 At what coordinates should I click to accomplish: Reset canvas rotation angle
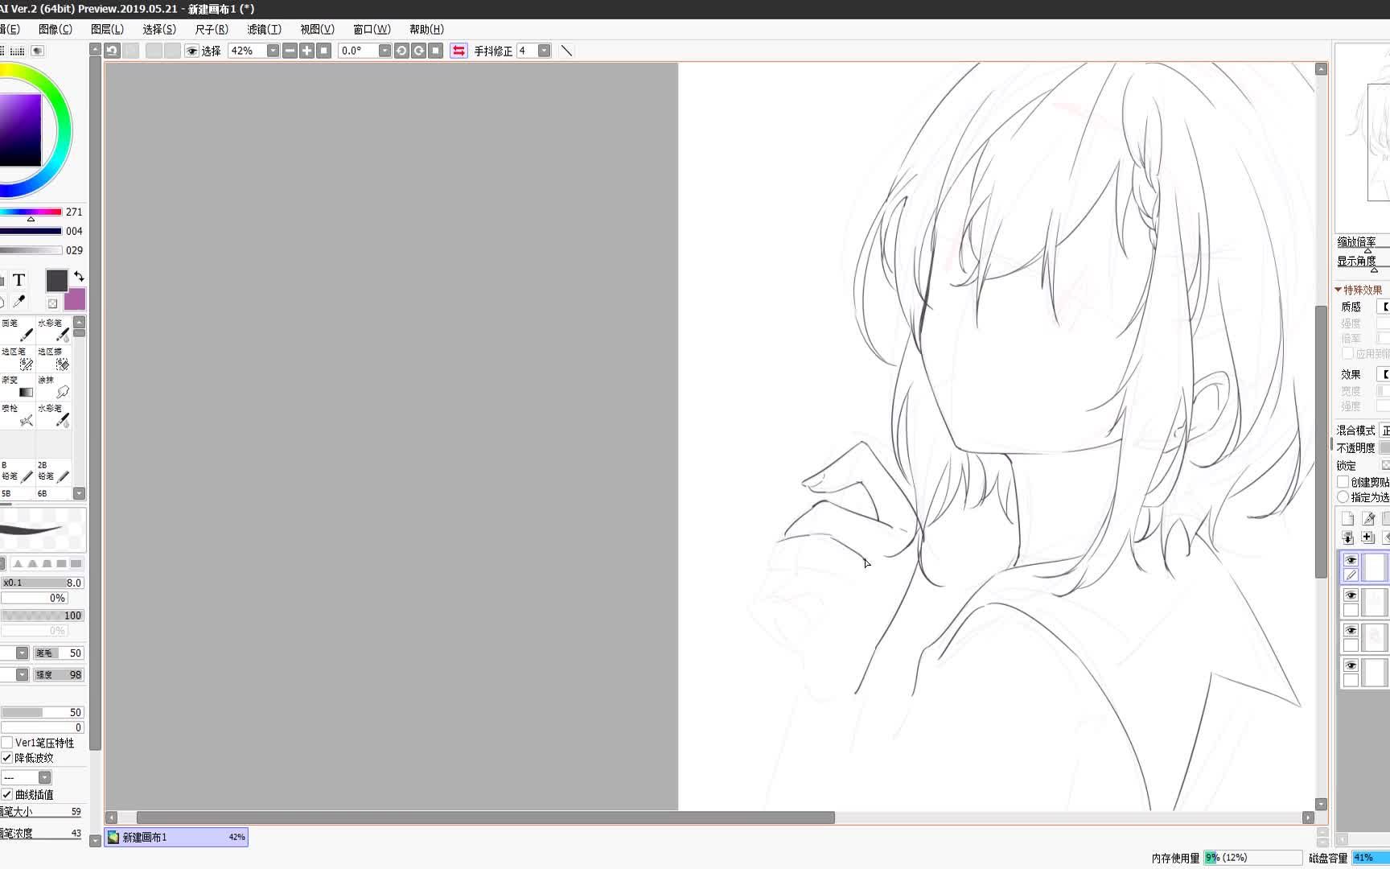(435, 51)
